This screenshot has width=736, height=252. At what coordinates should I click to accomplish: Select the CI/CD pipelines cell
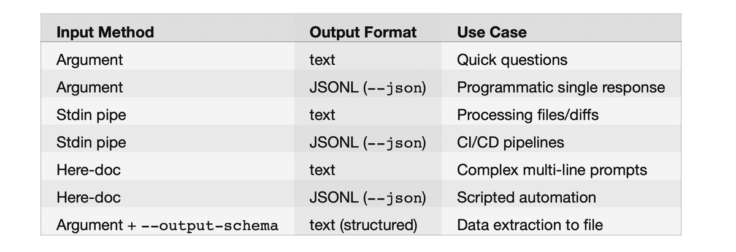point(510,143)
